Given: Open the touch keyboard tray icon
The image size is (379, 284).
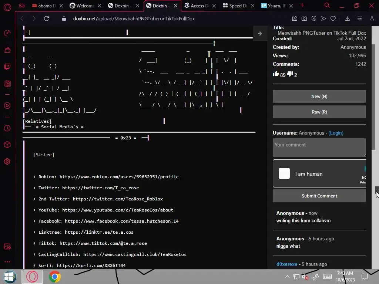Looking at the screenshot, I should tap(327, 277).
